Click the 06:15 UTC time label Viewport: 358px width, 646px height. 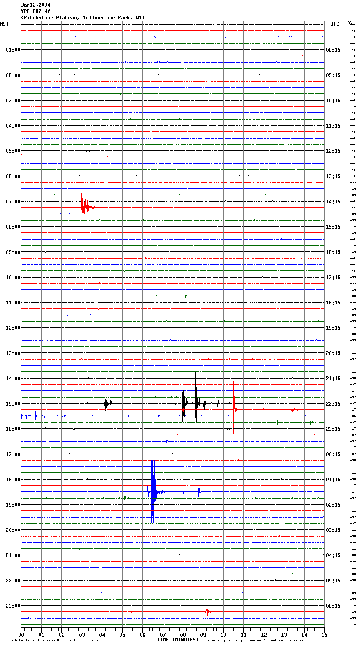pos(333,606)
